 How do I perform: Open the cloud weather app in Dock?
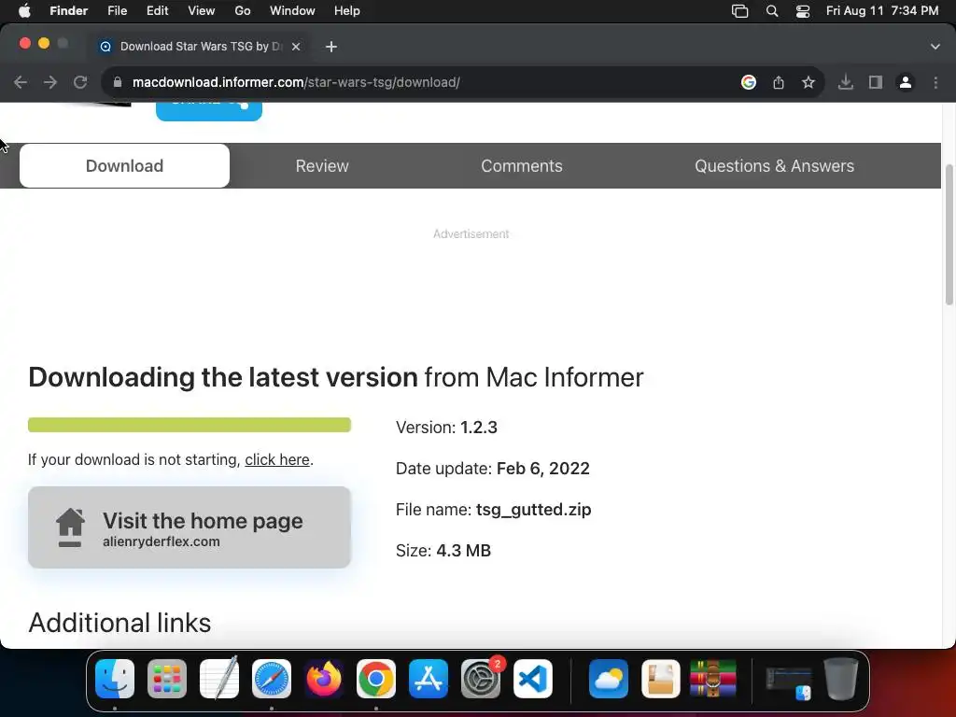(609, 679)
